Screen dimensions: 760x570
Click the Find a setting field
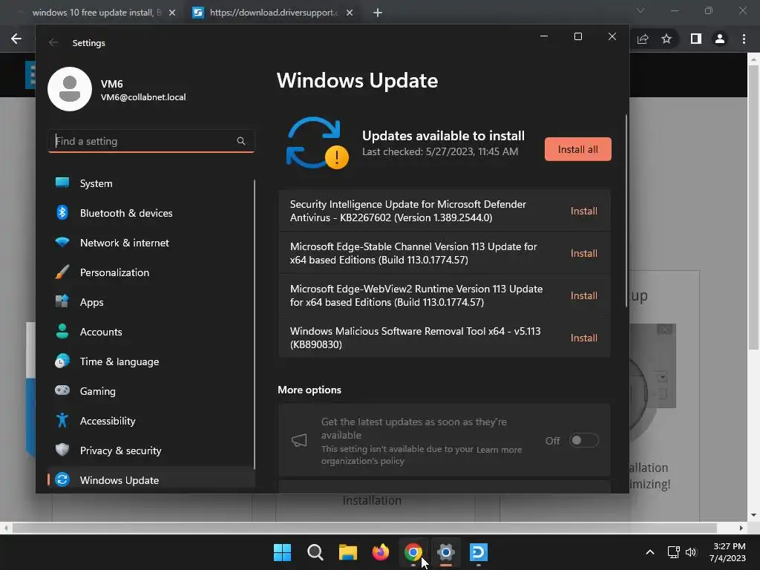tap(151, 141)
